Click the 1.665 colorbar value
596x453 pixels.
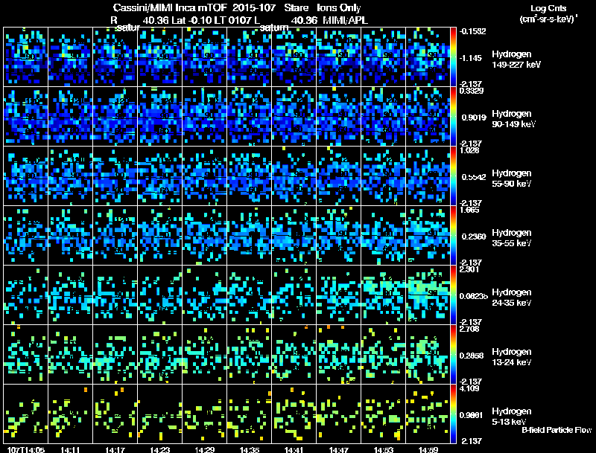(x=469, y=210)
